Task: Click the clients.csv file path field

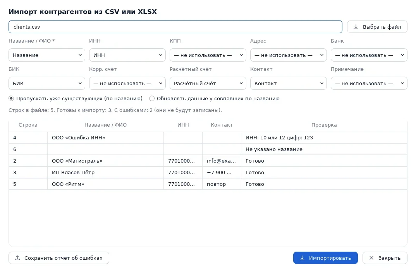Action: tap(175, 27)
